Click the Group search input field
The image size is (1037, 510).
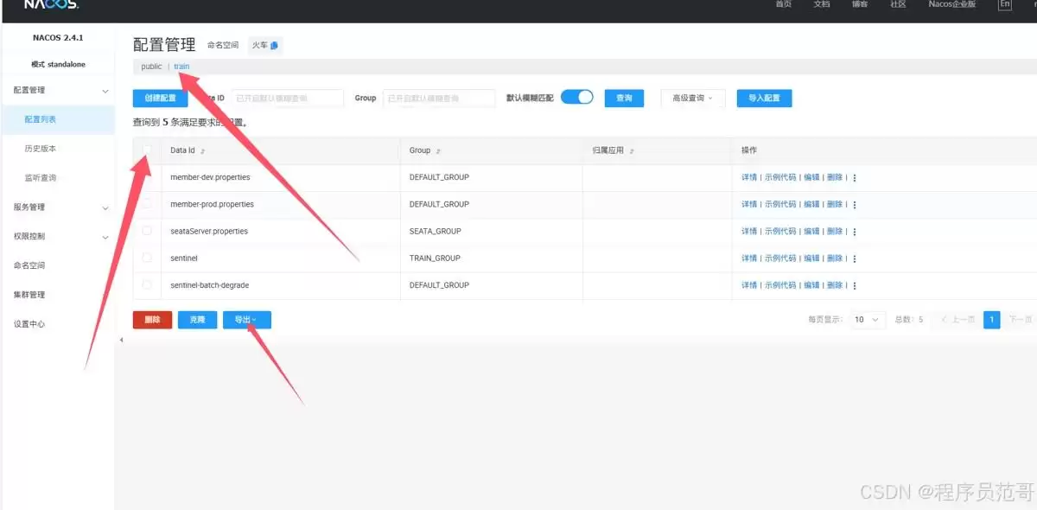point(439,98)
